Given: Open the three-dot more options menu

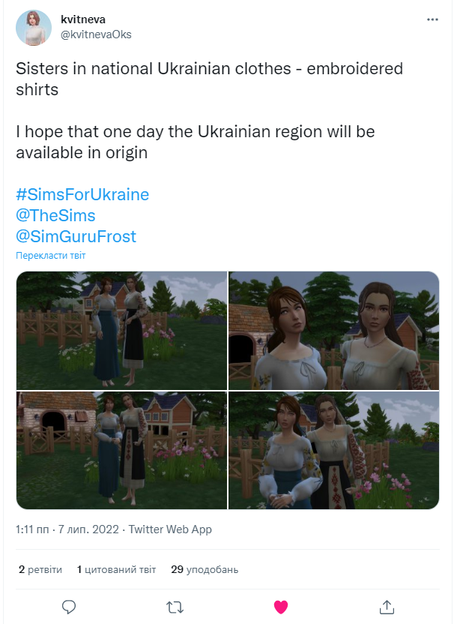Looking at the screenshot, I should (432, 19).
